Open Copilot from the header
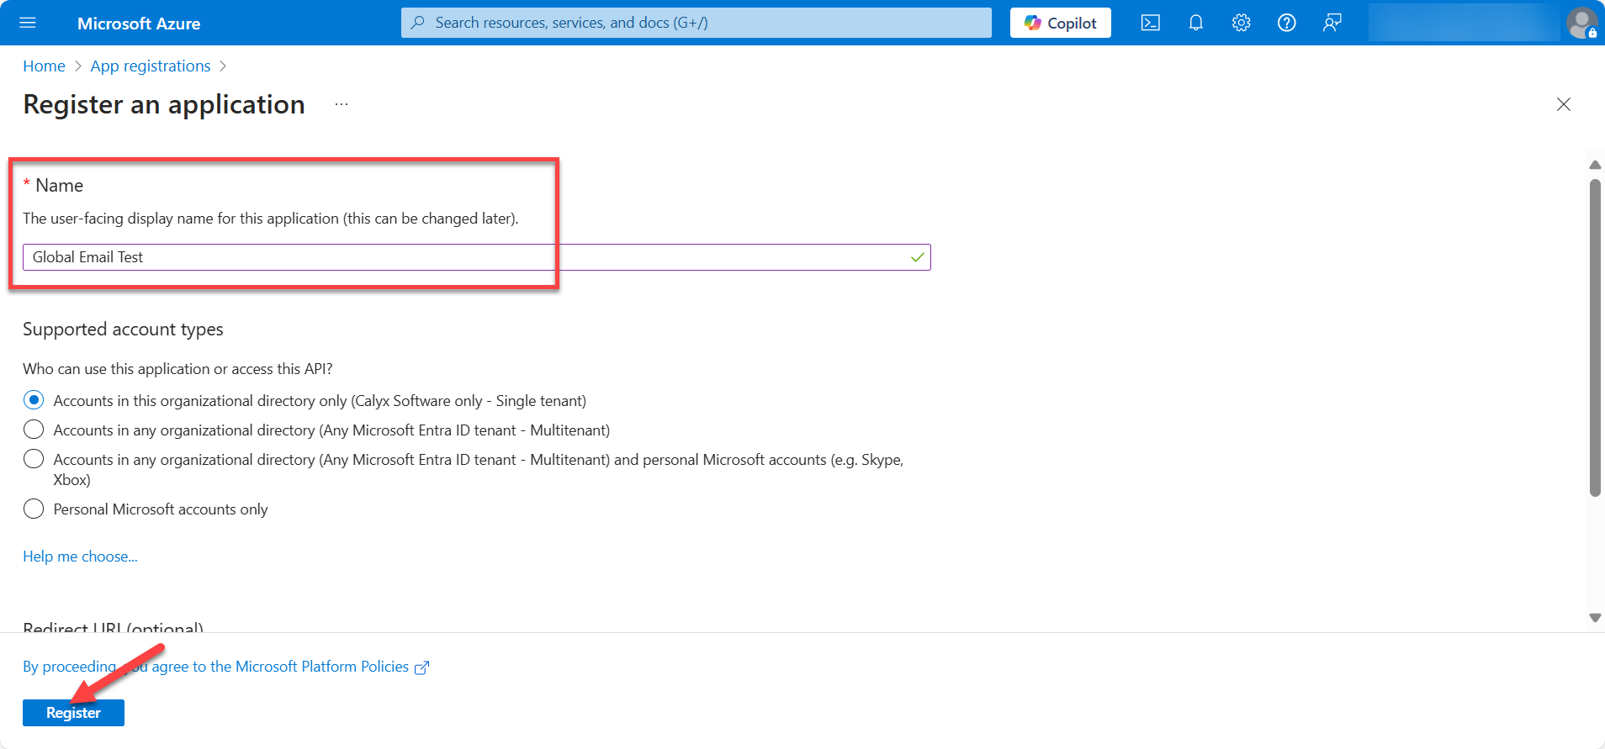 click(1060, 23)
